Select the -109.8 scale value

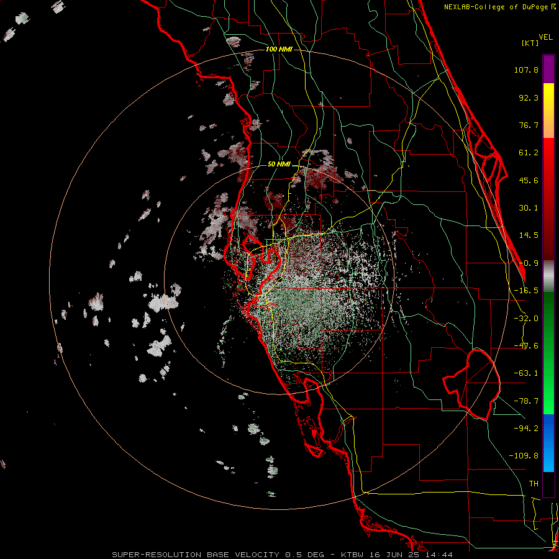(524, 456)
